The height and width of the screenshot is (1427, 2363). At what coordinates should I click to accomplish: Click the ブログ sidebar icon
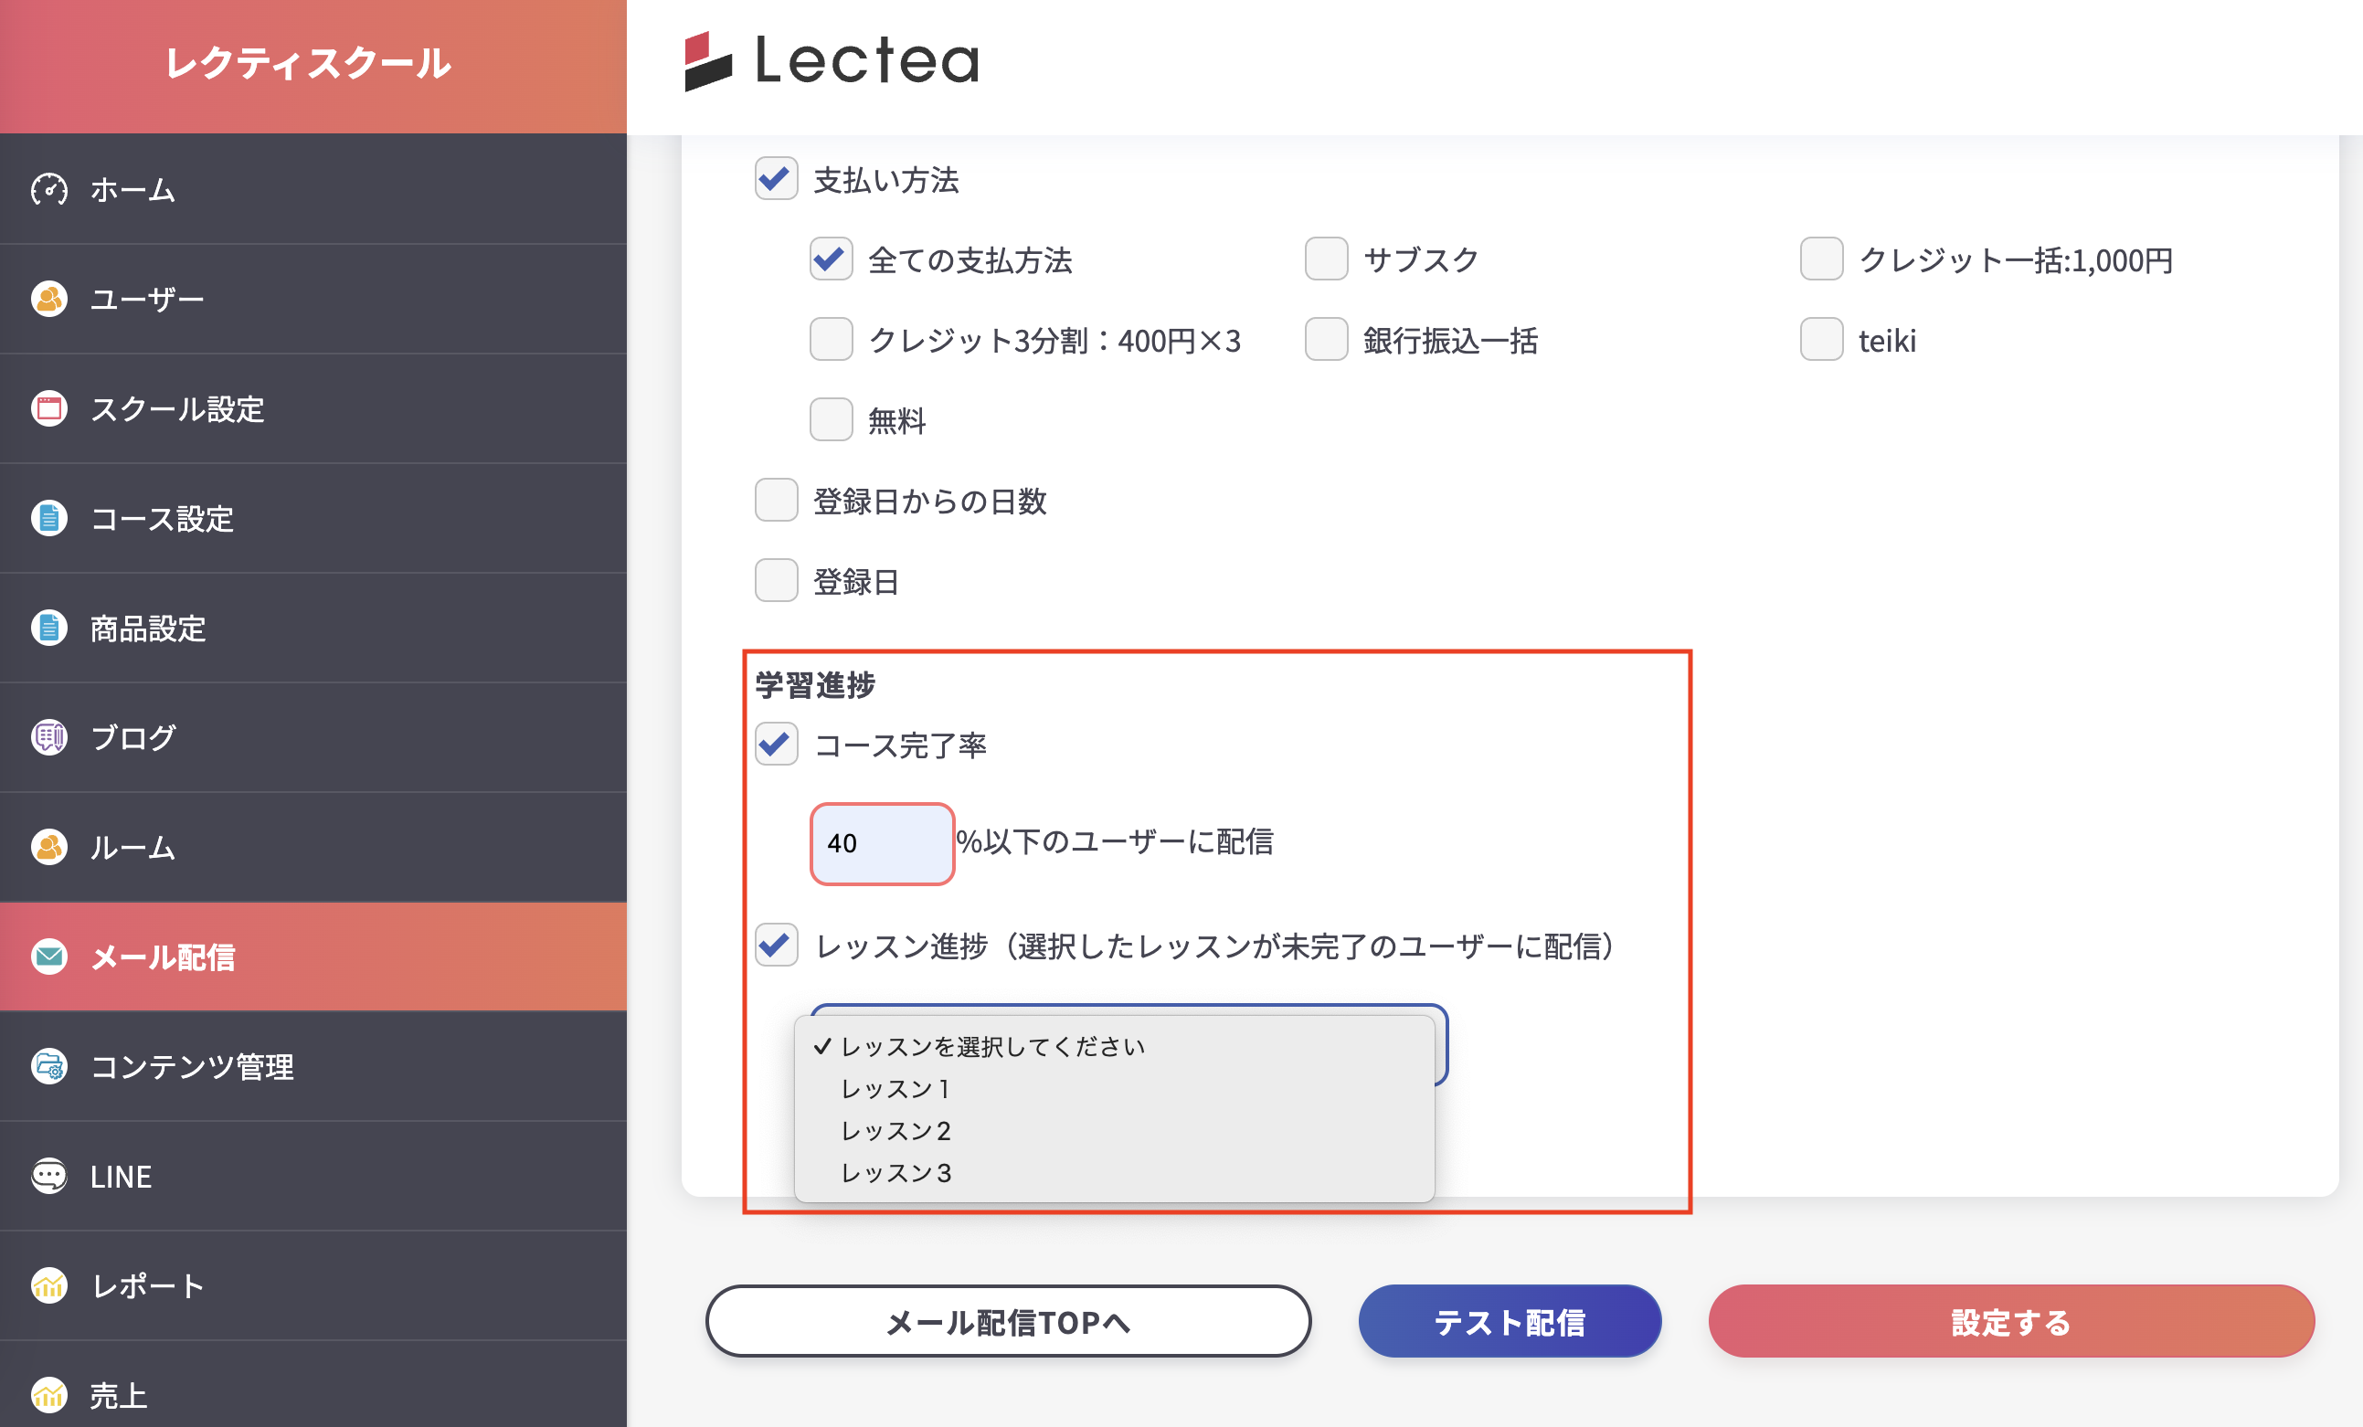[x=49, y=737]
